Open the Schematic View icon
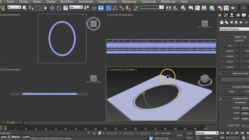 pyautogui.click(x=204, y=8)
